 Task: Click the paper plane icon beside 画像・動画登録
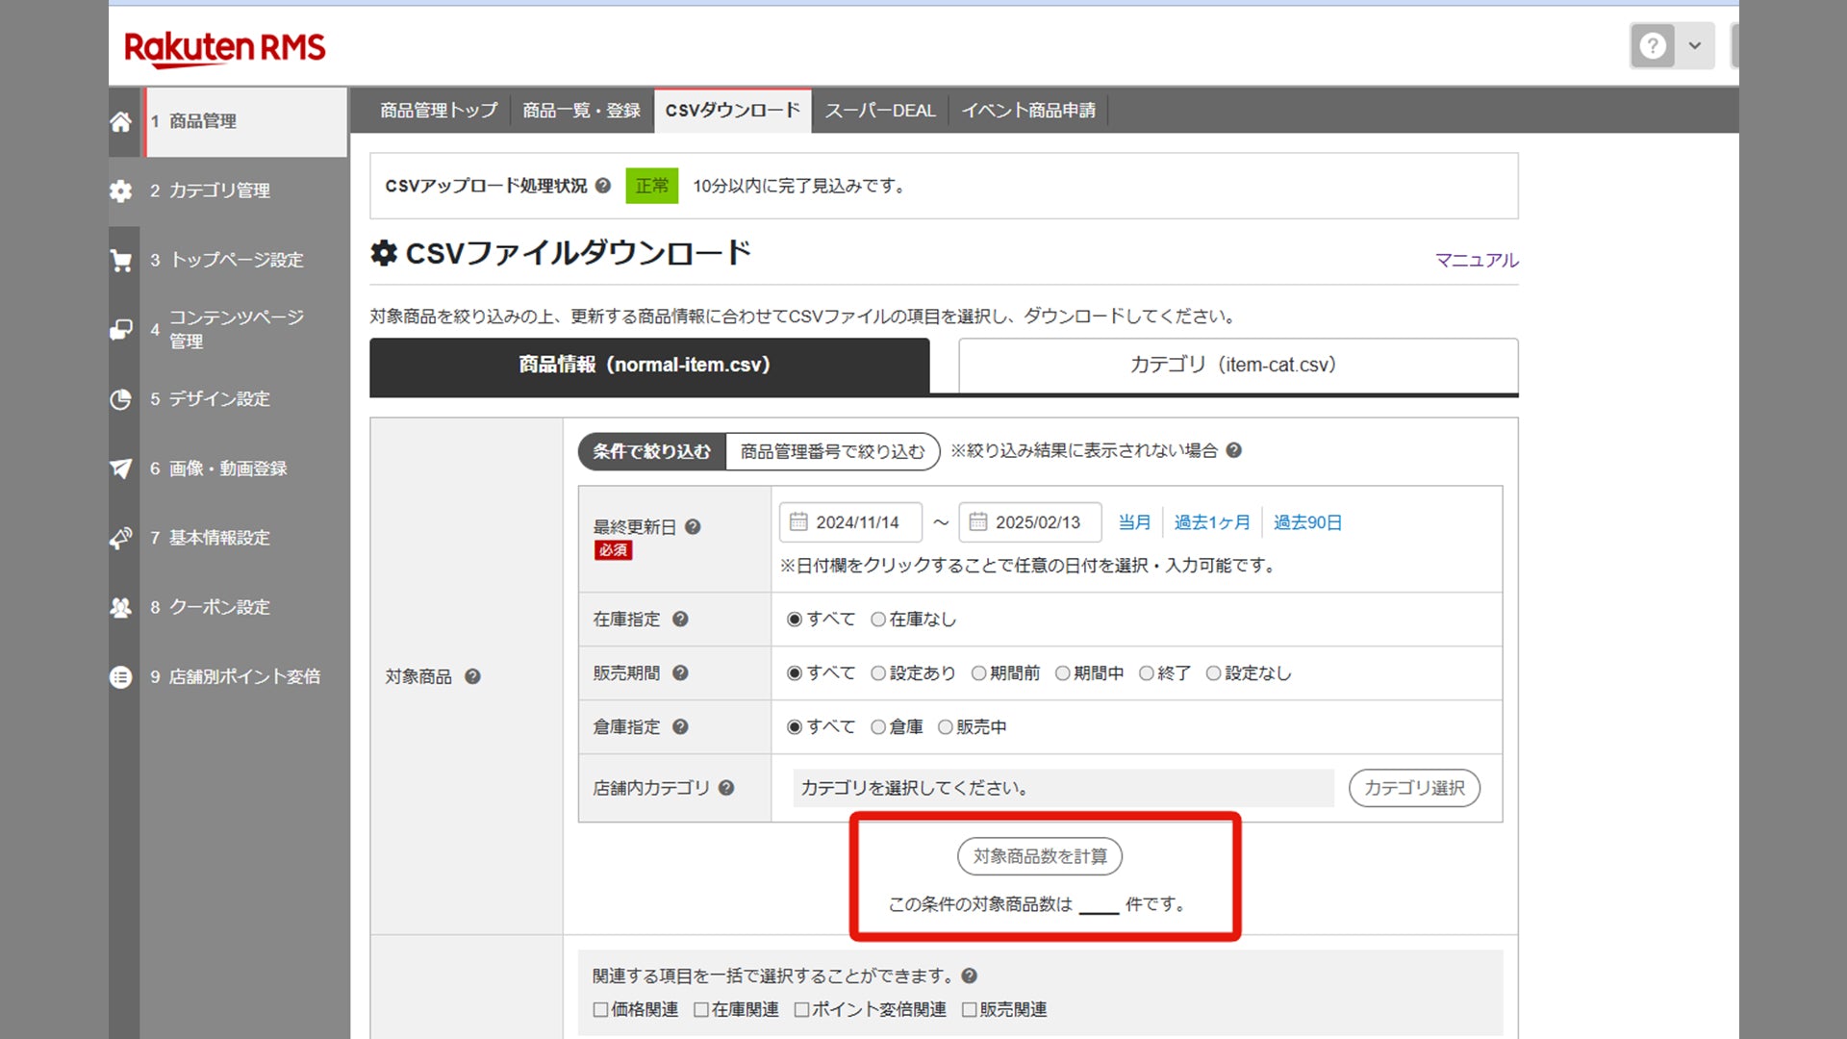tap(120, 469)
